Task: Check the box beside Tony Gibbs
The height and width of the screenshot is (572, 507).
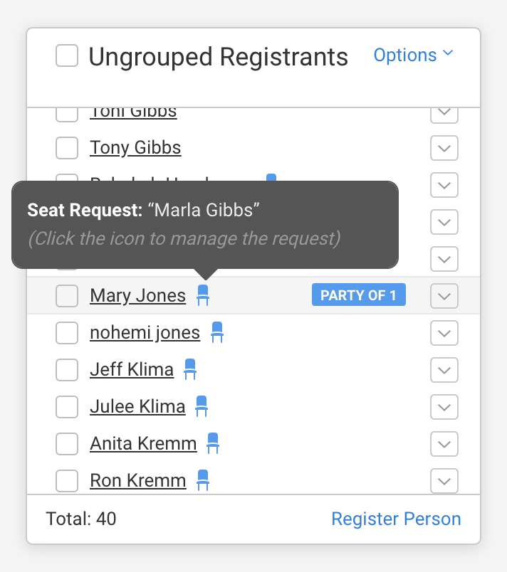Action: click(67, 148)
